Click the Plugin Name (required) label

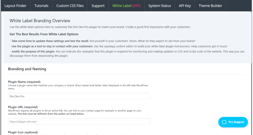[24, 82]
